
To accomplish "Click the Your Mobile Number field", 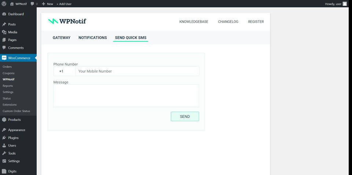I will tap(137, 71).
